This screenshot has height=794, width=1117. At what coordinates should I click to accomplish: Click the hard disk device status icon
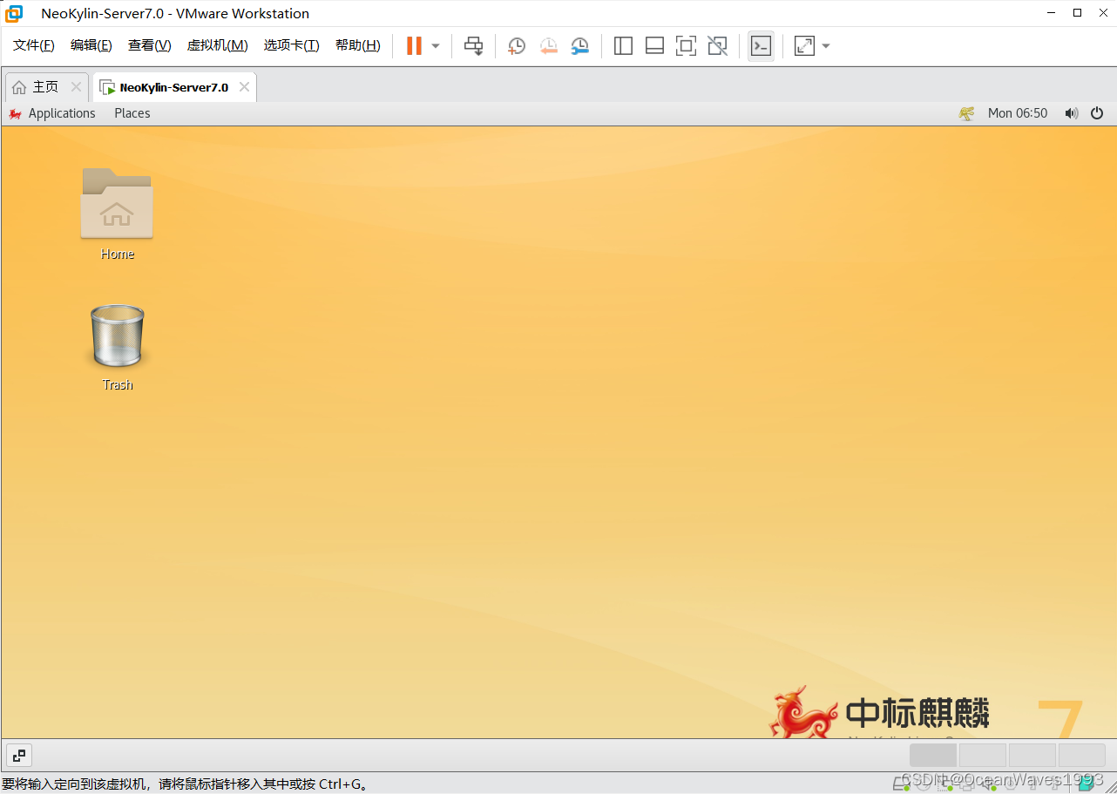click(x=902, y=783)
